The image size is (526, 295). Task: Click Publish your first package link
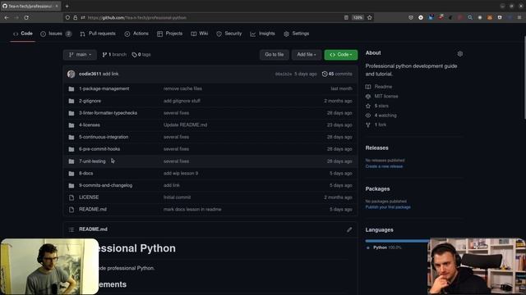pos(388,207)
